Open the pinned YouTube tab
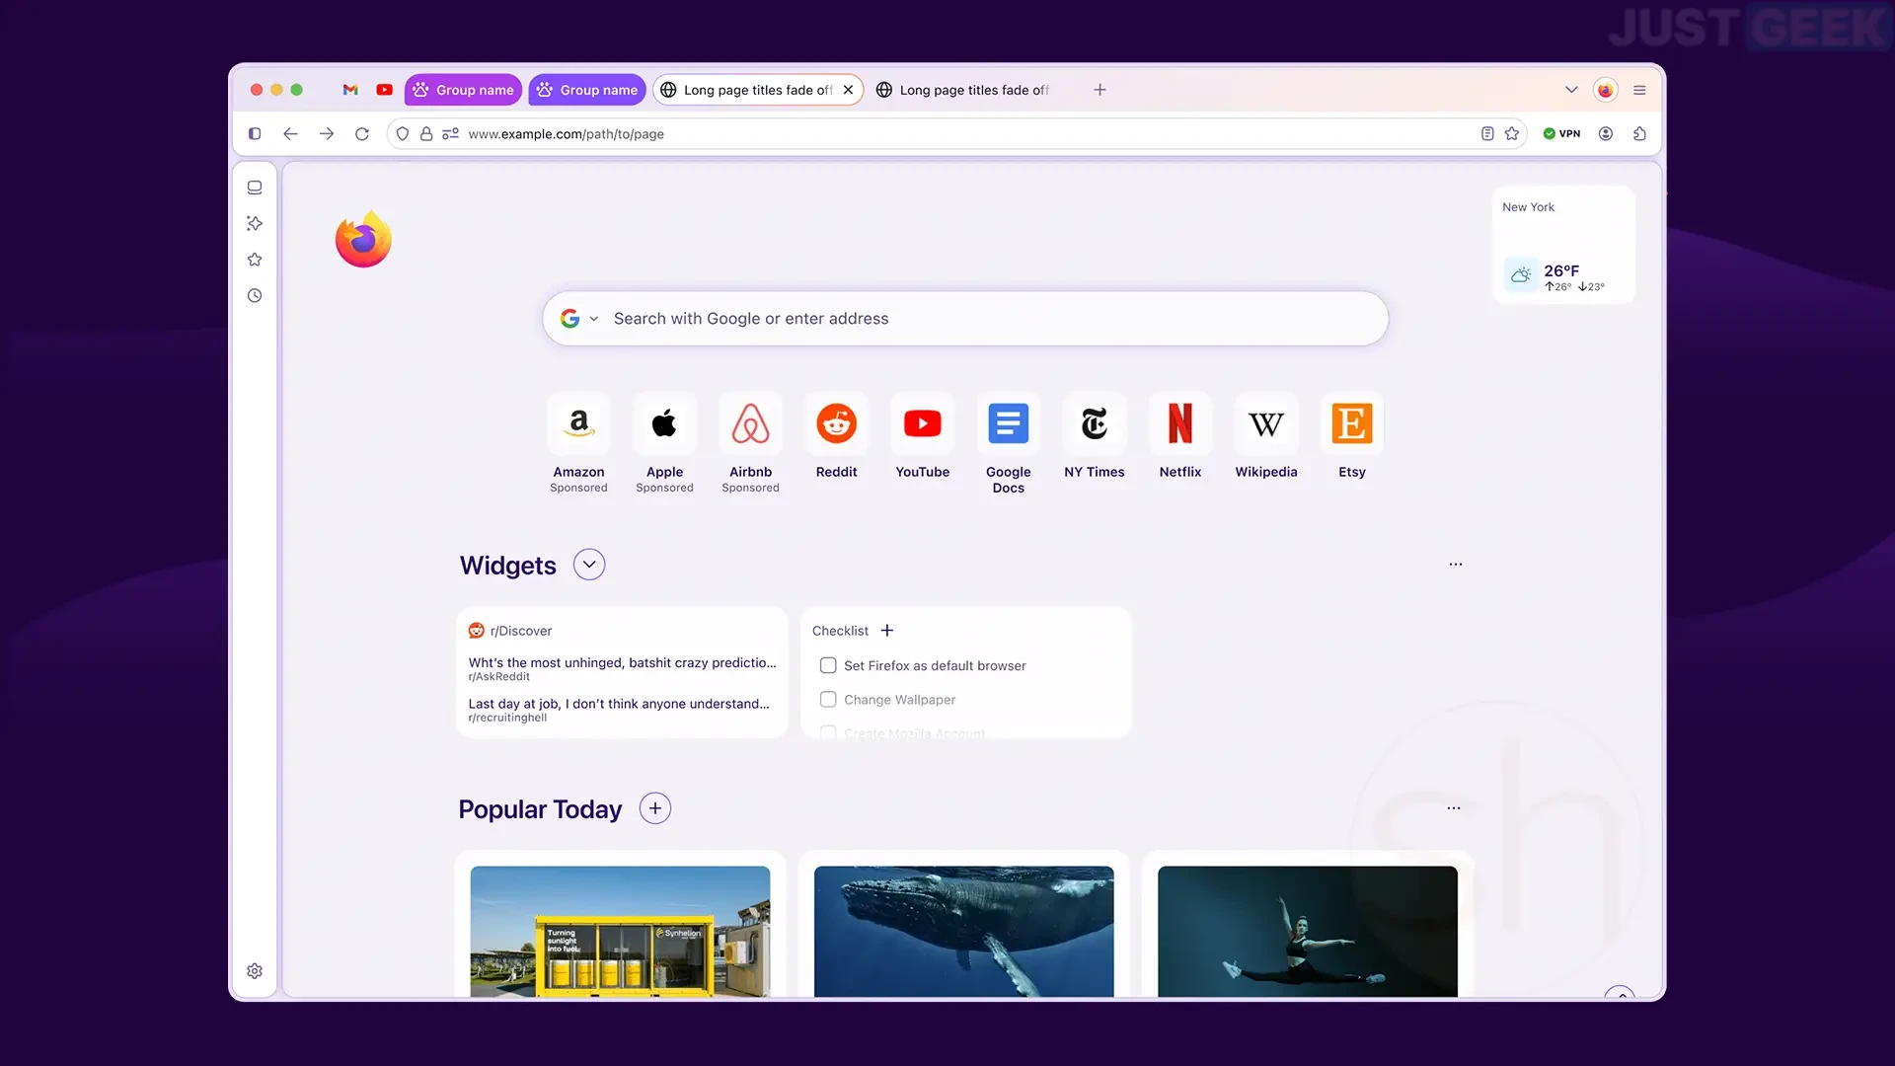 385,90
